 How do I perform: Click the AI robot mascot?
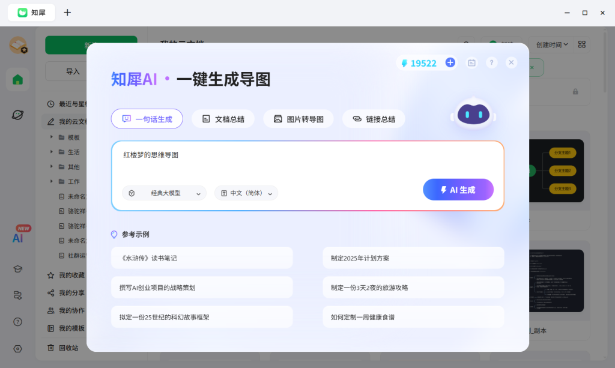(473, 113)
